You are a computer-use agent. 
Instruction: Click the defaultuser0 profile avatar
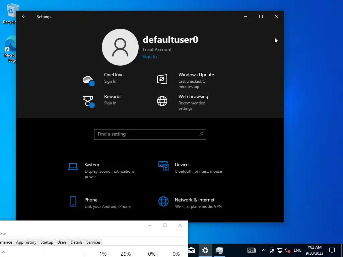120,47
